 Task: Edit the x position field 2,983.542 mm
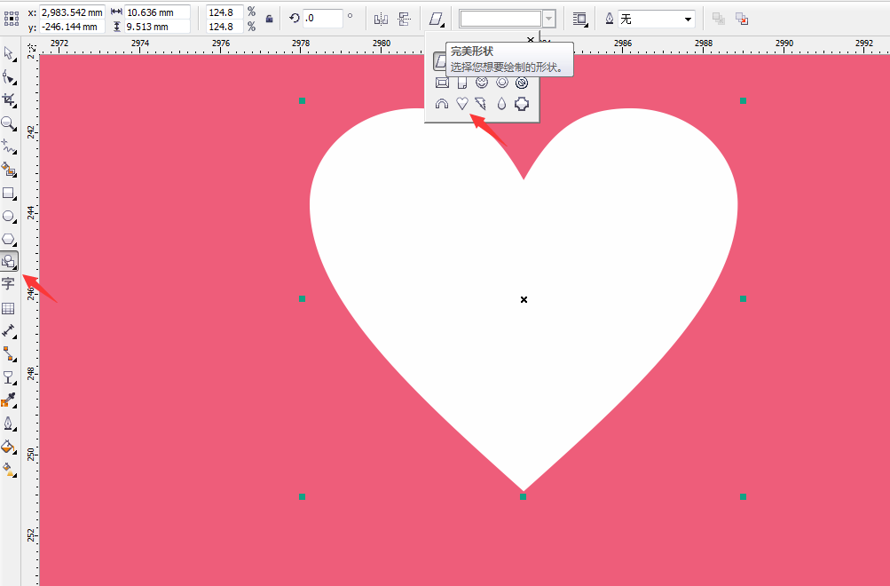pos(72,12)
